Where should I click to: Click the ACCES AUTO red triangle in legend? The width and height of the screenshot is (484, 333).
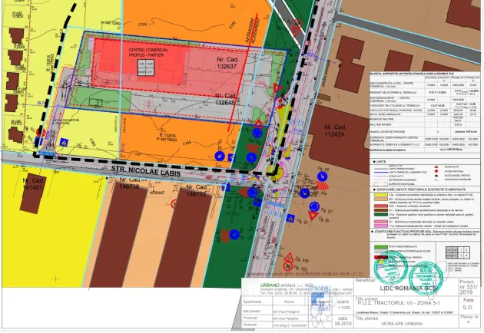pos(436,166)
